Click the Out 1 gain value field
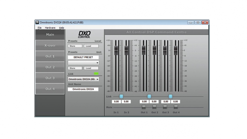Viewport: 247px width, 139px height. 144,102
